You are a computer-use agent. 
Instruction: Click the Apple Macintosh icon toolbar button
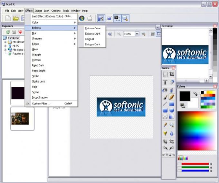coord(90,18)
